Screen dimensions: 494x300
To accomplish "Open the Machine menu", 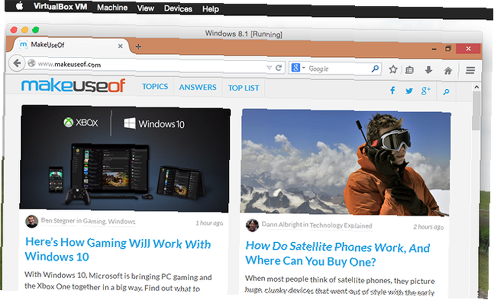I will (x=112, y=7).
